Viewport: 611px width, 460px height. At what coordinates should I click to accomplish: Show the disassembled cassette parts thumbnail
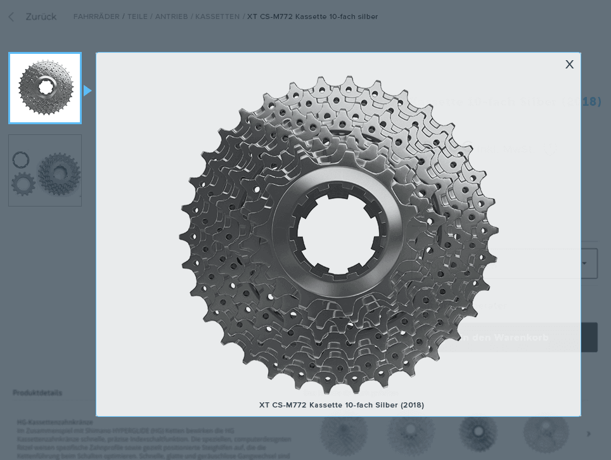coord(45,170)
